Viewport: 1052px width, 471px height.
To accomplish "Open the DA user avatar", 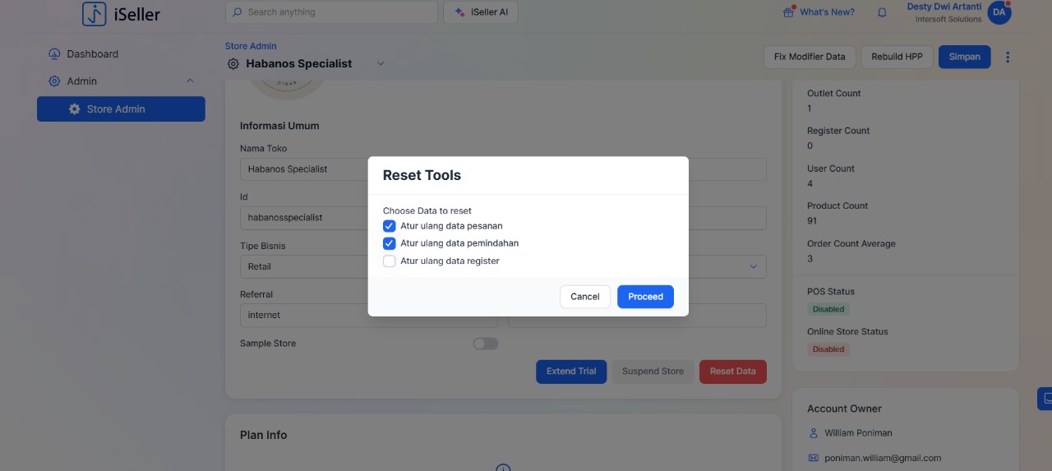I will click(999, 12).
